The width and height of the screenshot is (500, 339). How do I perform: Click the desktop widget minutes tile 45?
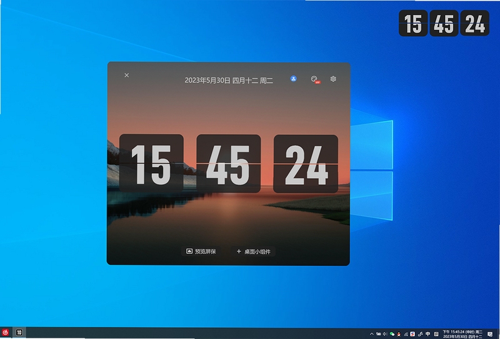[x=444, y=23]
